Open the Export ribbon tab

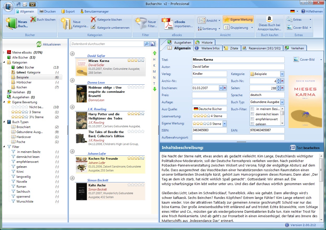tap(68, 11)
